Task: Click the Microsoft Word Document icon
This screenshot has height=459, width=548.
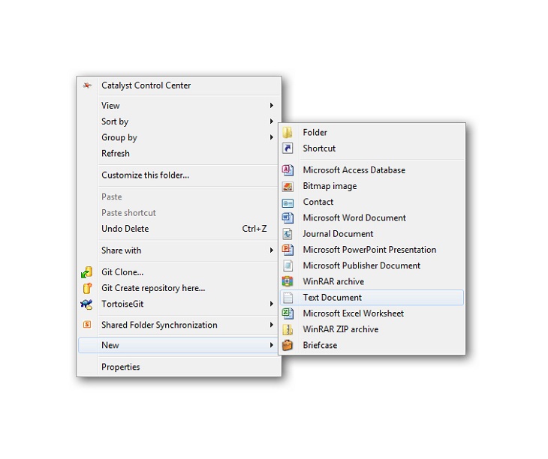Action: point(288,218)
